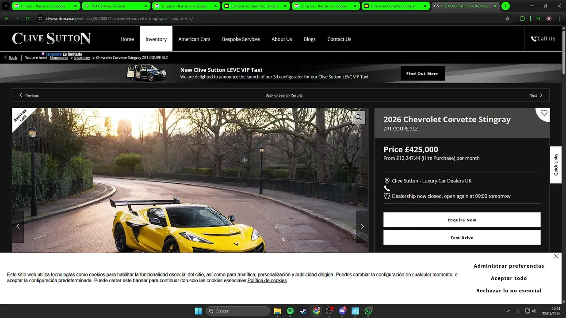Image resolution: width=566 pixels, height=318 pixels.
Task: Open the Inventory menu item
Action: coord(156,39)
